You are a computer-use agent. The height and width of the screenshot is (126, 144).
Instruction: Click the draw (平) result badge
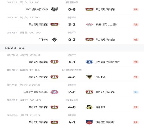136,92
